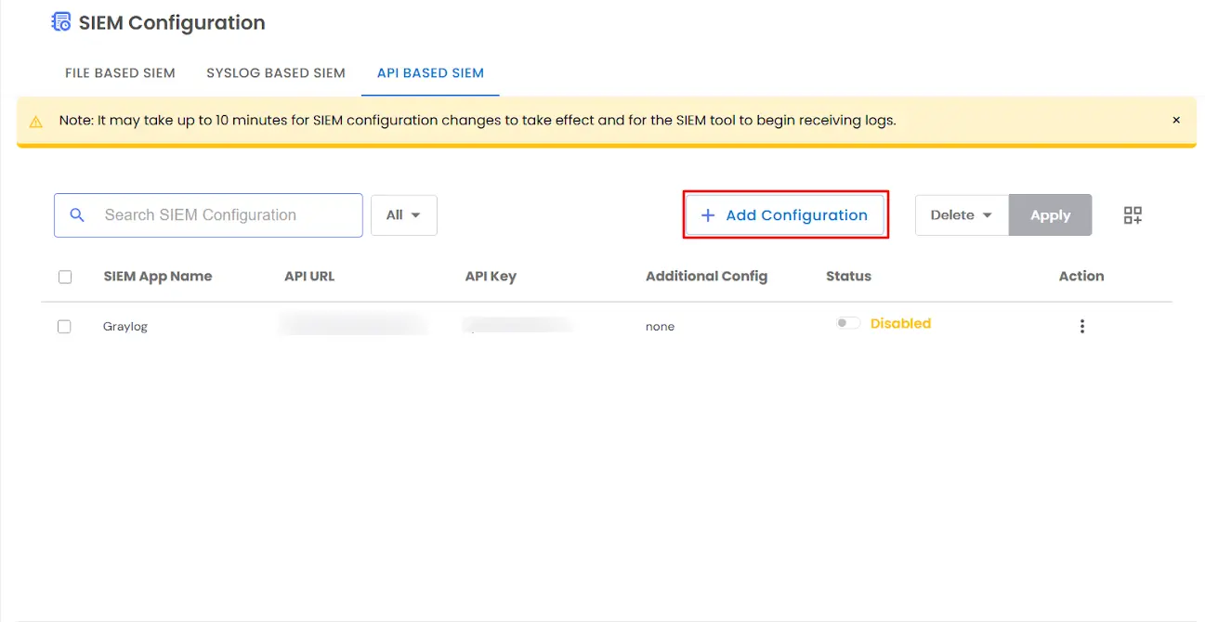Check the Graylog row checkbox
Screen dimensions: 1205x622
65,326
